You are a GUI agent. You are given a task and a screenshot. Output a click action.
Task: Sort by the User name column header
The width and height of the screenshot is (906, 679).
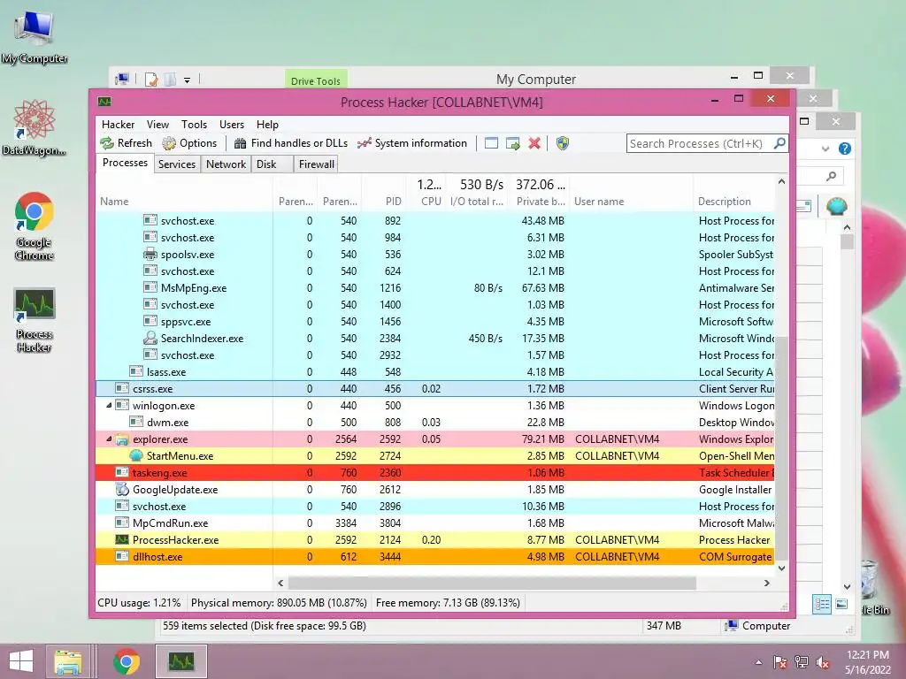pos(632,202)
